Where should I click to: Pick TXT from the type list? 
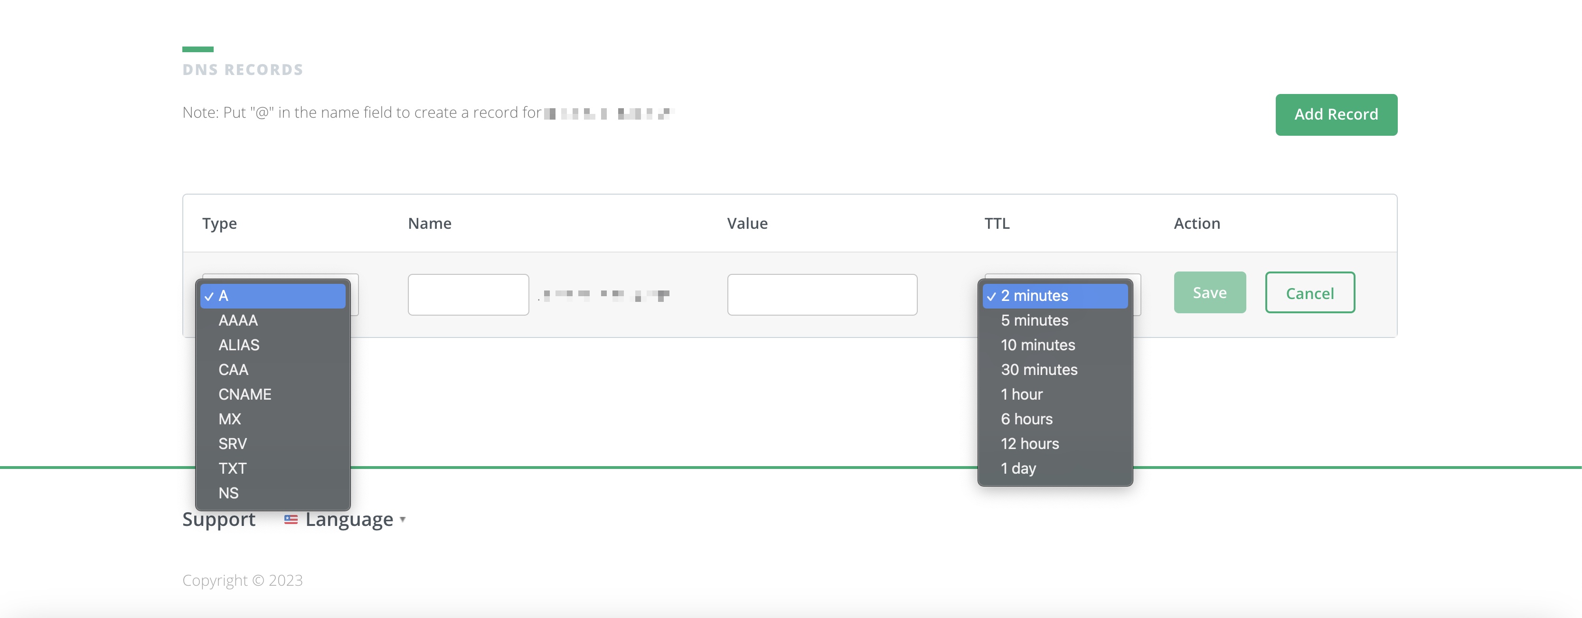(x=273, y=468)
